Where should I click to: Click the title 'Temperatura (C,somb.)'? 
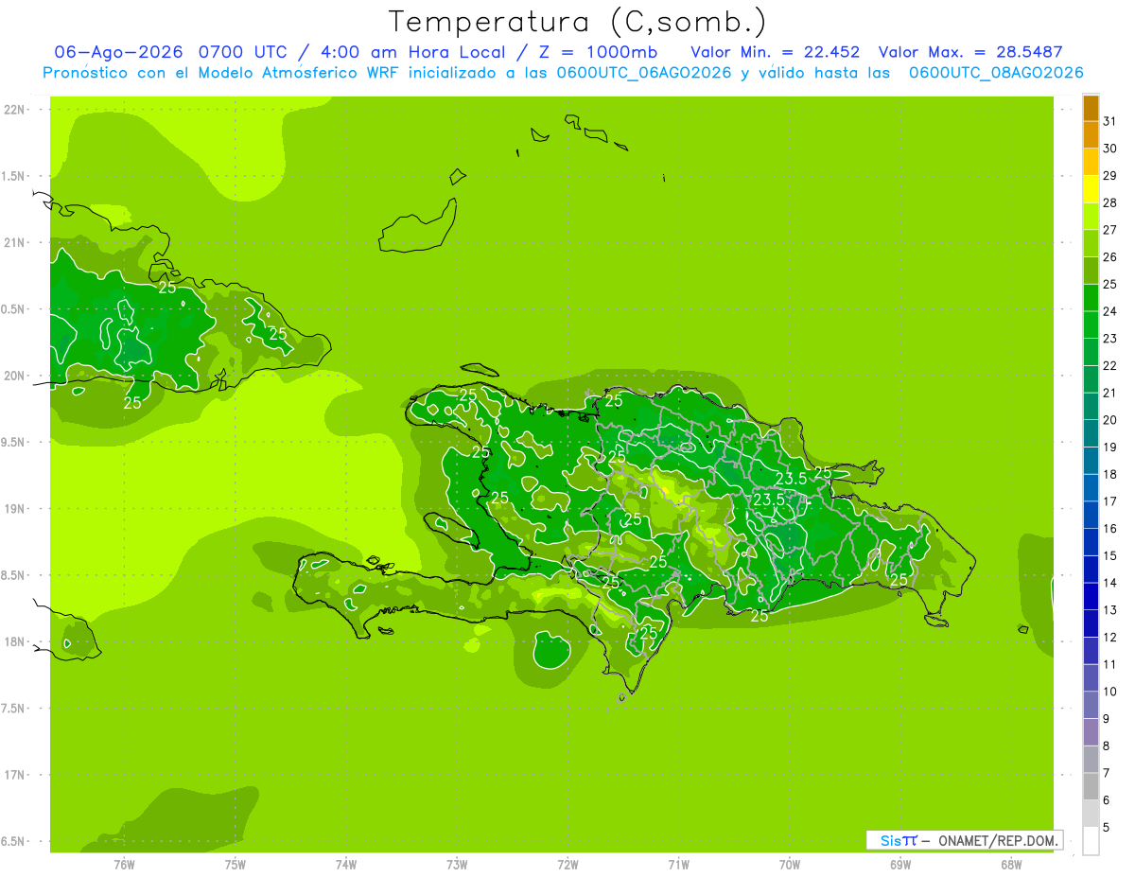[x=578, y=22]
